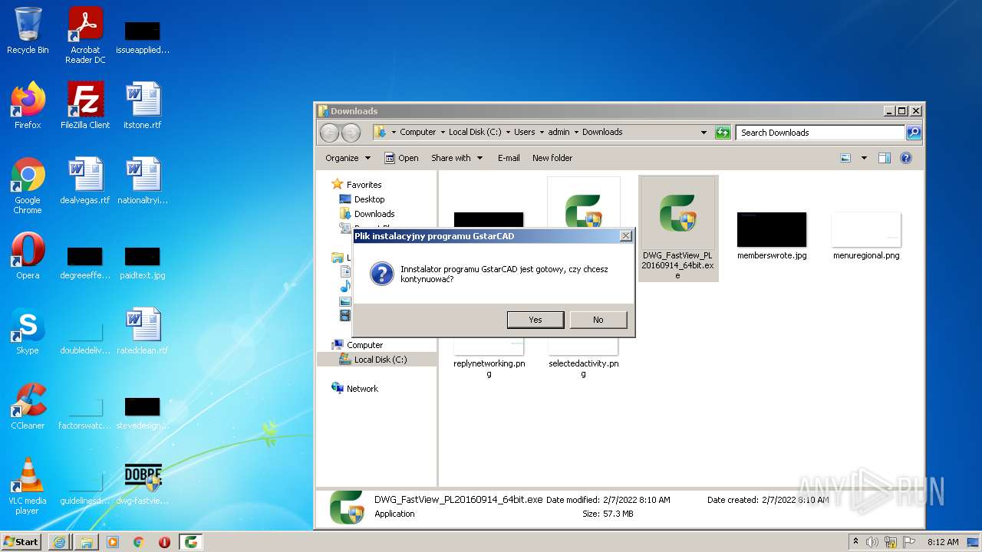Click Local Disk (C:) in breadcrumb

(x=475, y=132)
